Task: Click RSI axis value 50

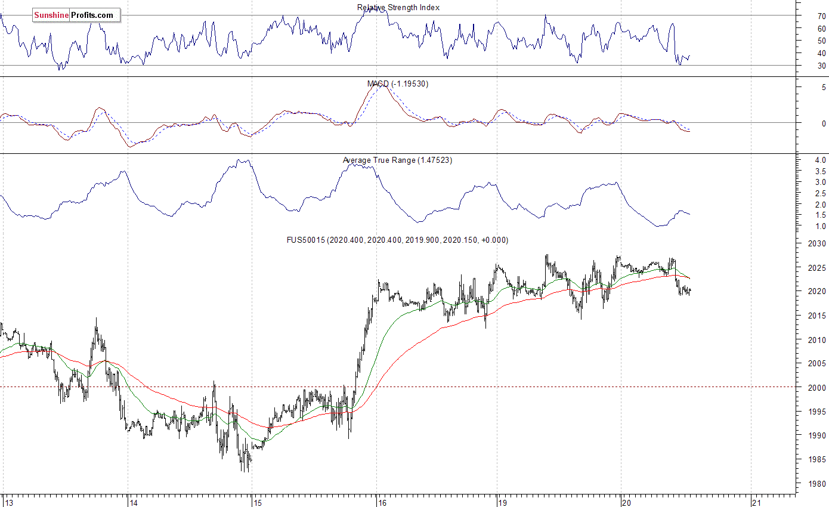Action: (822, 41)
